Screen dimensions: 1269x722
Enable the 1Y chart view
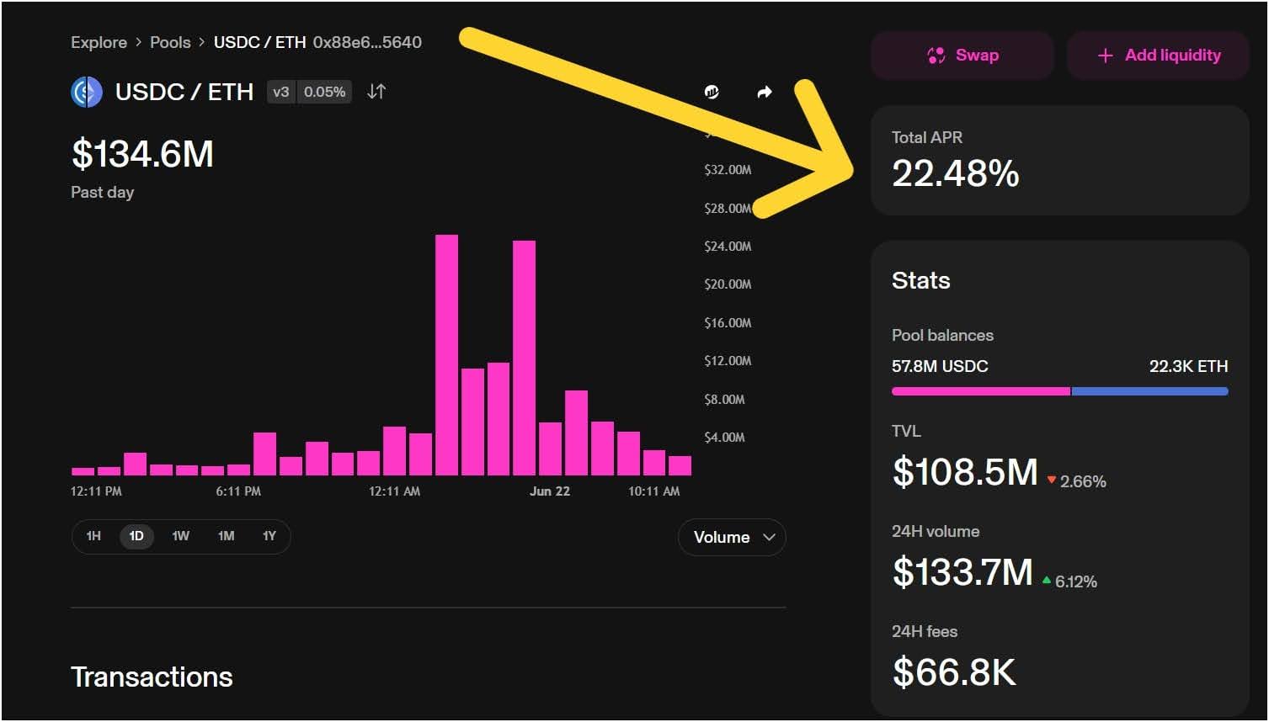(269, 536)
